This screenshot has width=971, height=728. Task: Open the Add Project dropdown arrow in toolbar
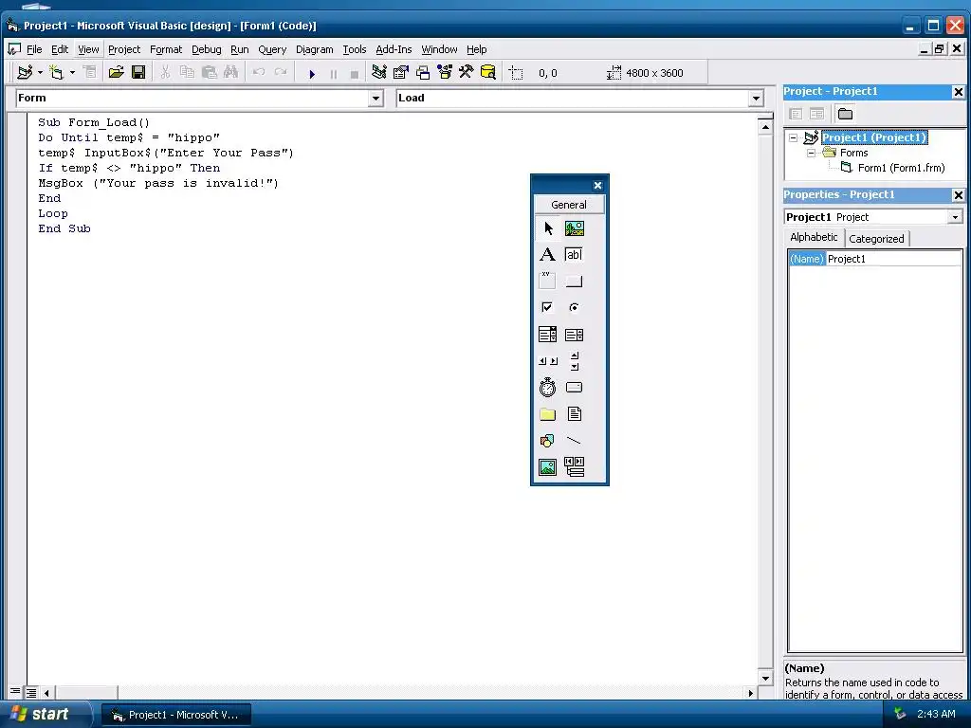click(40, 72)
